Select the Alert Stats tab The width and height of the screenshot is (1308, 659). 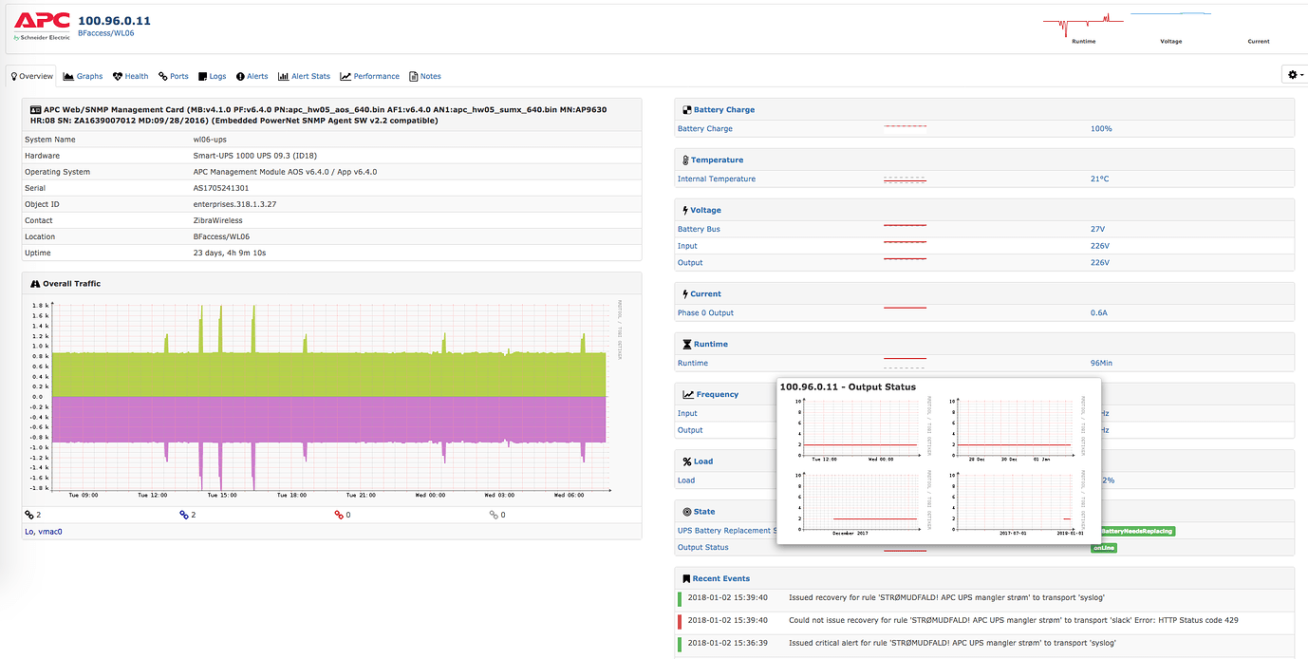click(304, 76)
